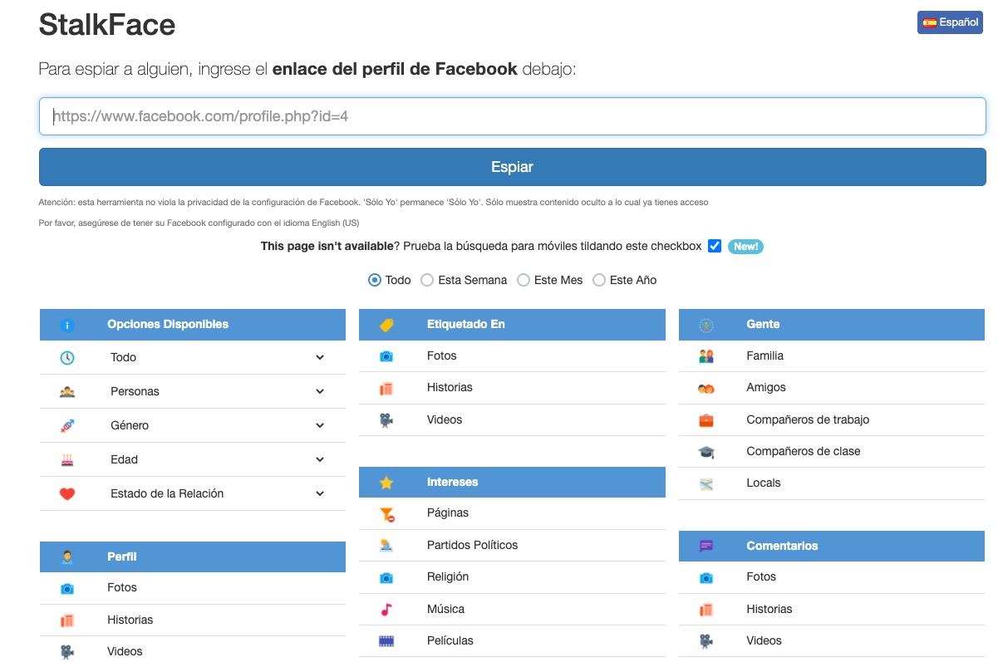The image size is (1003, 662).
Task: Click the StalkFace site title
Action: [x=107, y=24]
